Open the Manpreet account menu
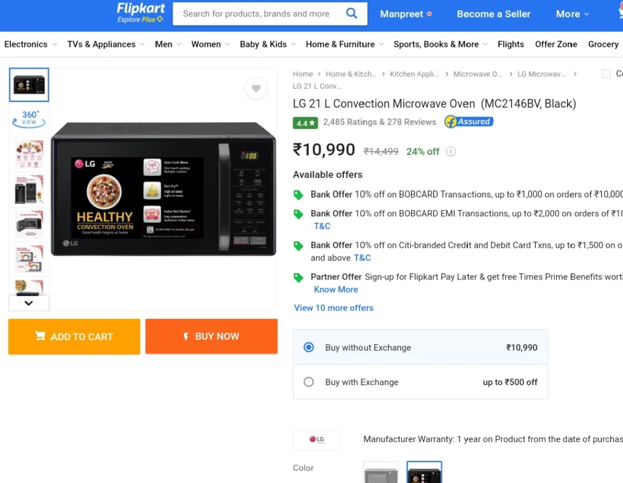Image resolution: width=623 pixels, height=483 pixels. (406, 14)
